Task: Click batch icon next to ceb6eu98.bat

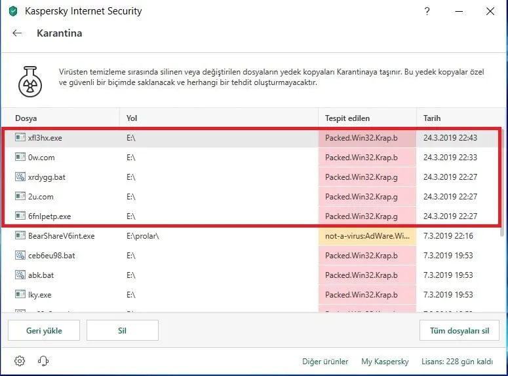Action: tap(20, 256)
